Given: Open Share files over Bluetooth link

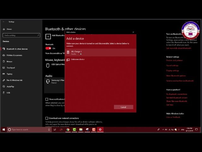Looking at the screenshot, I should tap(177, 101).
